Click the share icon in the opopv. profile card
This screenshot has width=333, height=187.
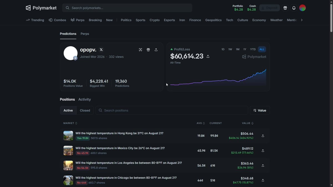point(156,50)
